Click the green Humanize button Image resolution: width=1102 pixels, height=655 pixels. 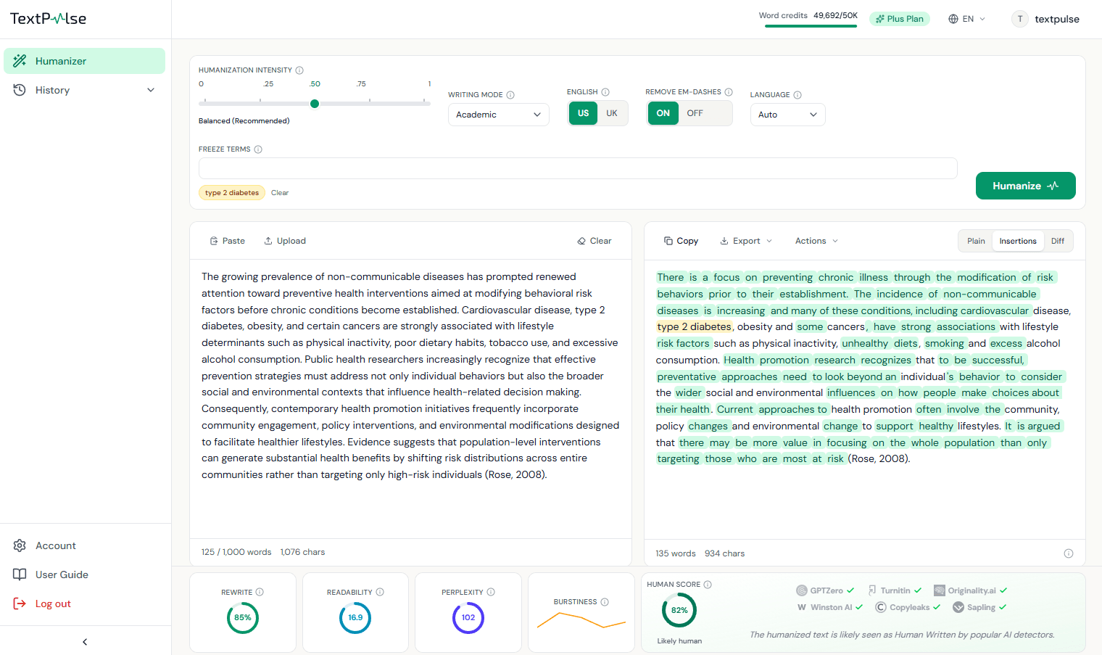coord(1025,186)
